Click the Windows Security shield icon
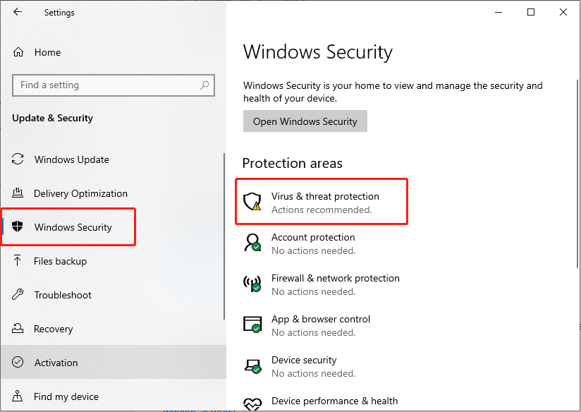Viewport: 581px width, 412px height. pos(18,226)
